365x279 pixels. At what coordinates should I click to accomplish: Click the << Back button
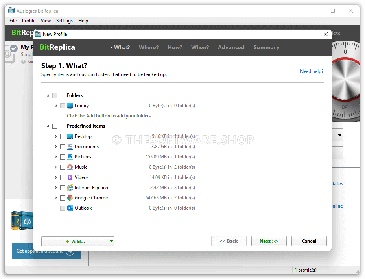click(229, 241)
